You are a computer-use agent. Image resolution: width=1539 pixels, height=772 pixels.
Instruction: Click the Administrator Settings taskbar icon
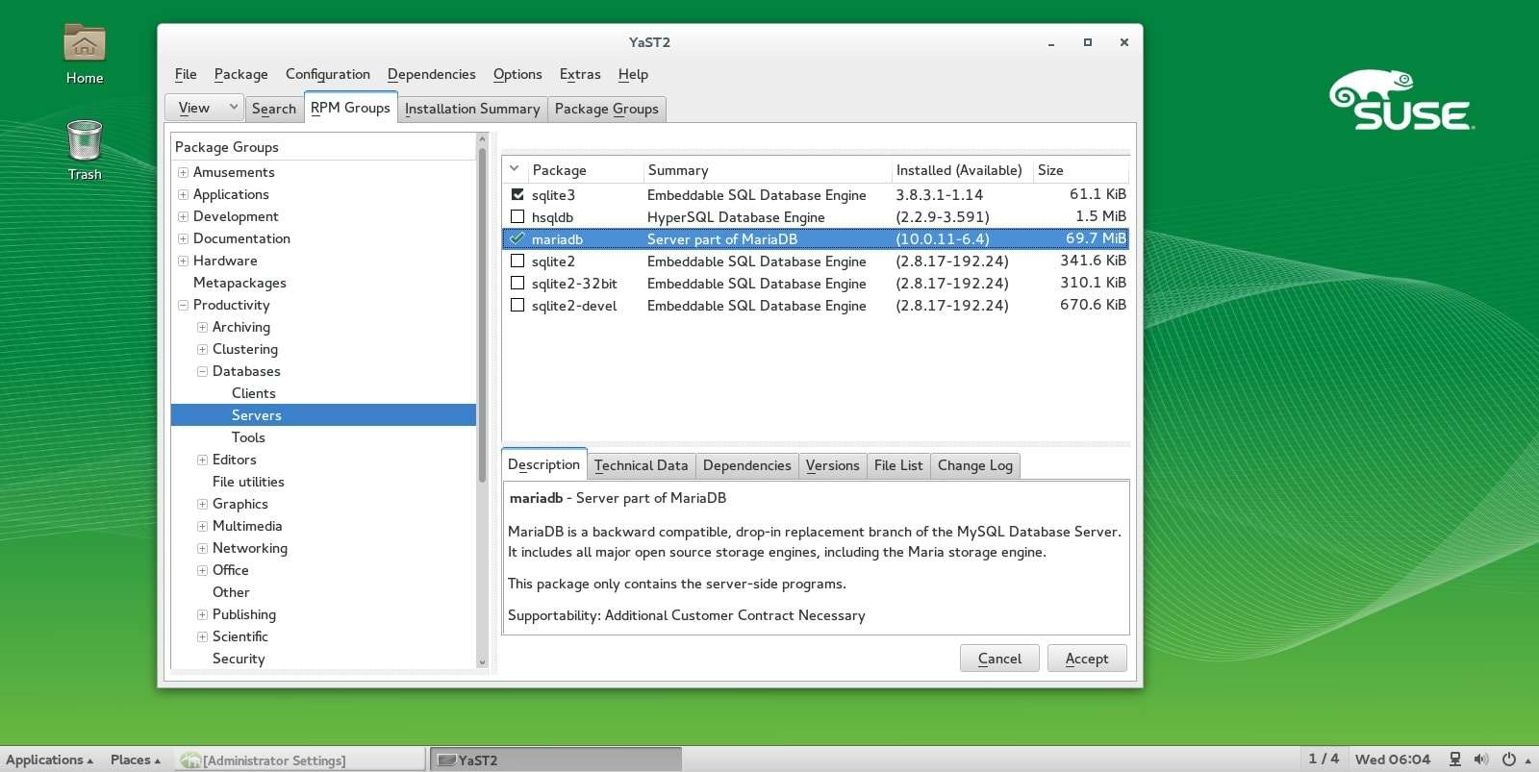pos(190,760)
